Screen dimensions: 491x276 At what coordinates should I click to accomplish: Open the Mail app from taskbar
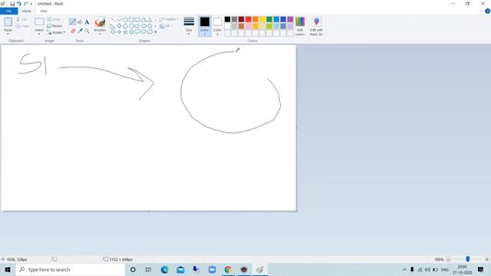(180, 269)
